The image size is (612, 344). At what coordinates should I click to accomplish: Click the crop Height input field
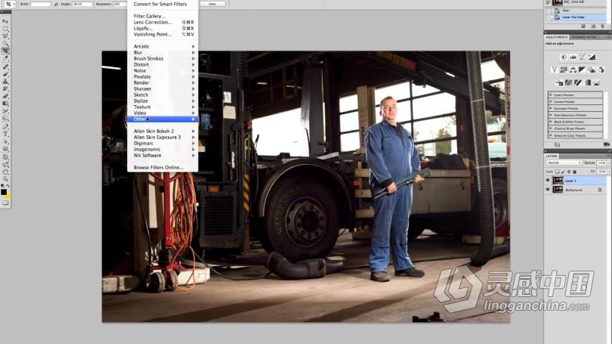pyautogui.click(x=82, y=4)
